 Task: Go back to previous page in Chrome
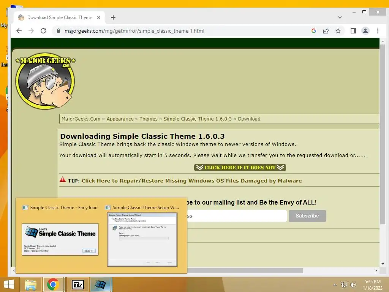click(x=19, y=31)
